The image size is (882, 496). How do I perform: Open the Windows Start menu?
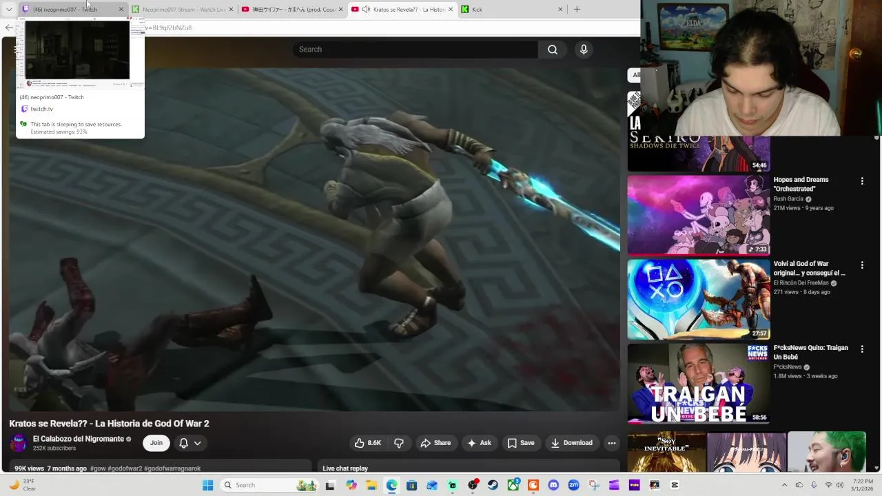(x=207, y=485)
